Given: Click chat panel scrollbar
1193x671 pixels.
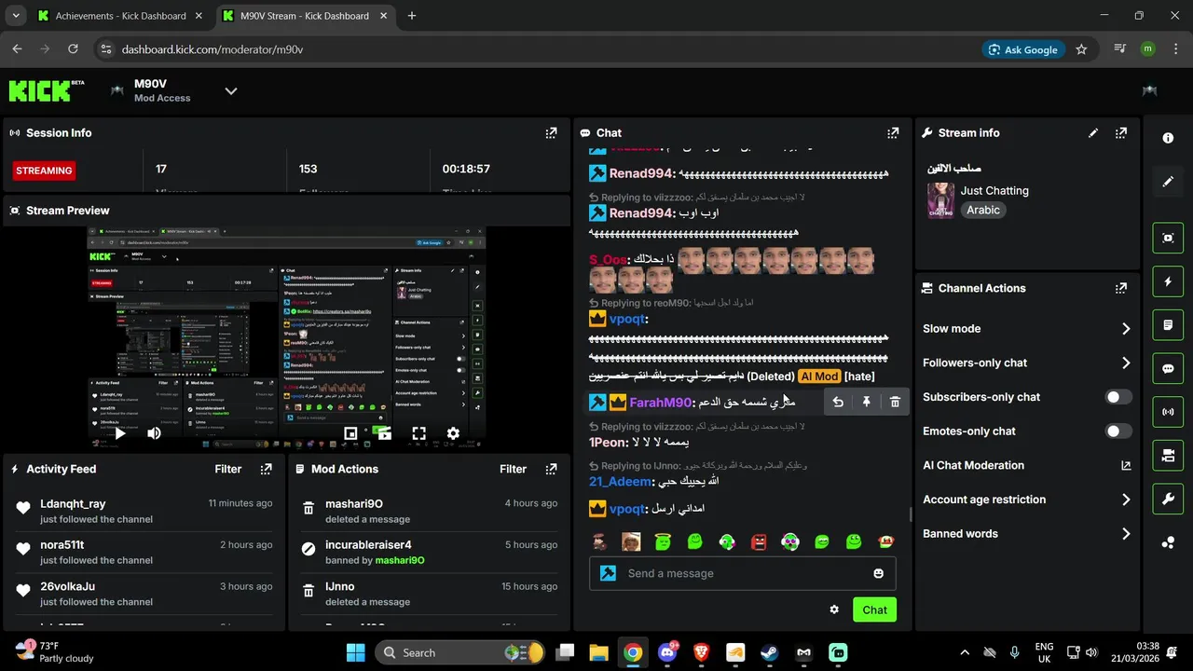Looking at the screenshot, I should [x=911, y=514].
